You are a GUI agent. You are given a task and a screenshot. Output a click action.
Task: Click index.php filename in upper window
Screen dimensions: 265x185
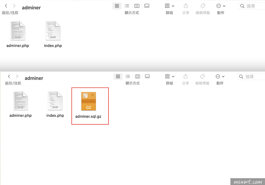(x=53, y=46)
